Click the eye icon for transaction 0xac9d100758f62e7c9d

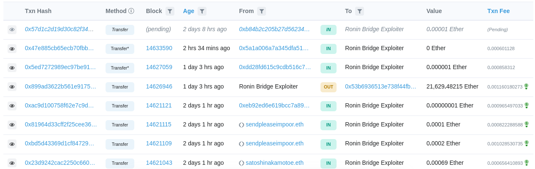point(12,106)
